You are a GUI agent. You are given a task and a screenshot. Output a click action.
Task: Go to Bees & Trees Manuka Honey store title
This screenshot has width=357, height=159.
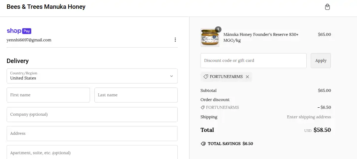(x=46, y=7)
